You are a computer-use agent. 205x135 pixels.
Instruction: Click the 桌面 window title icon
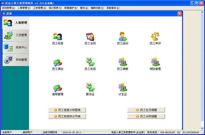[x=4, y=14]
